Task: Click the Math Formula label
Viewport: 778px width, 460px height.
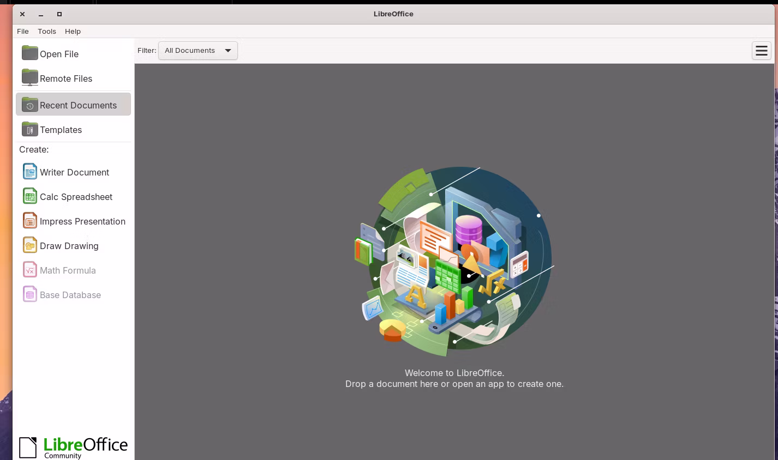Action: [68, 270]
